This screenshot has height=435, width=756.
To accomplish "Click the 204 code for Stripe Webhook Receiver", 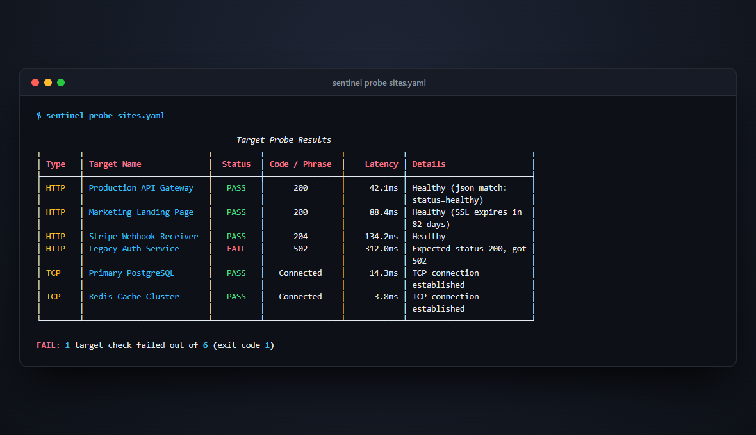I will (x=301, y=236).
